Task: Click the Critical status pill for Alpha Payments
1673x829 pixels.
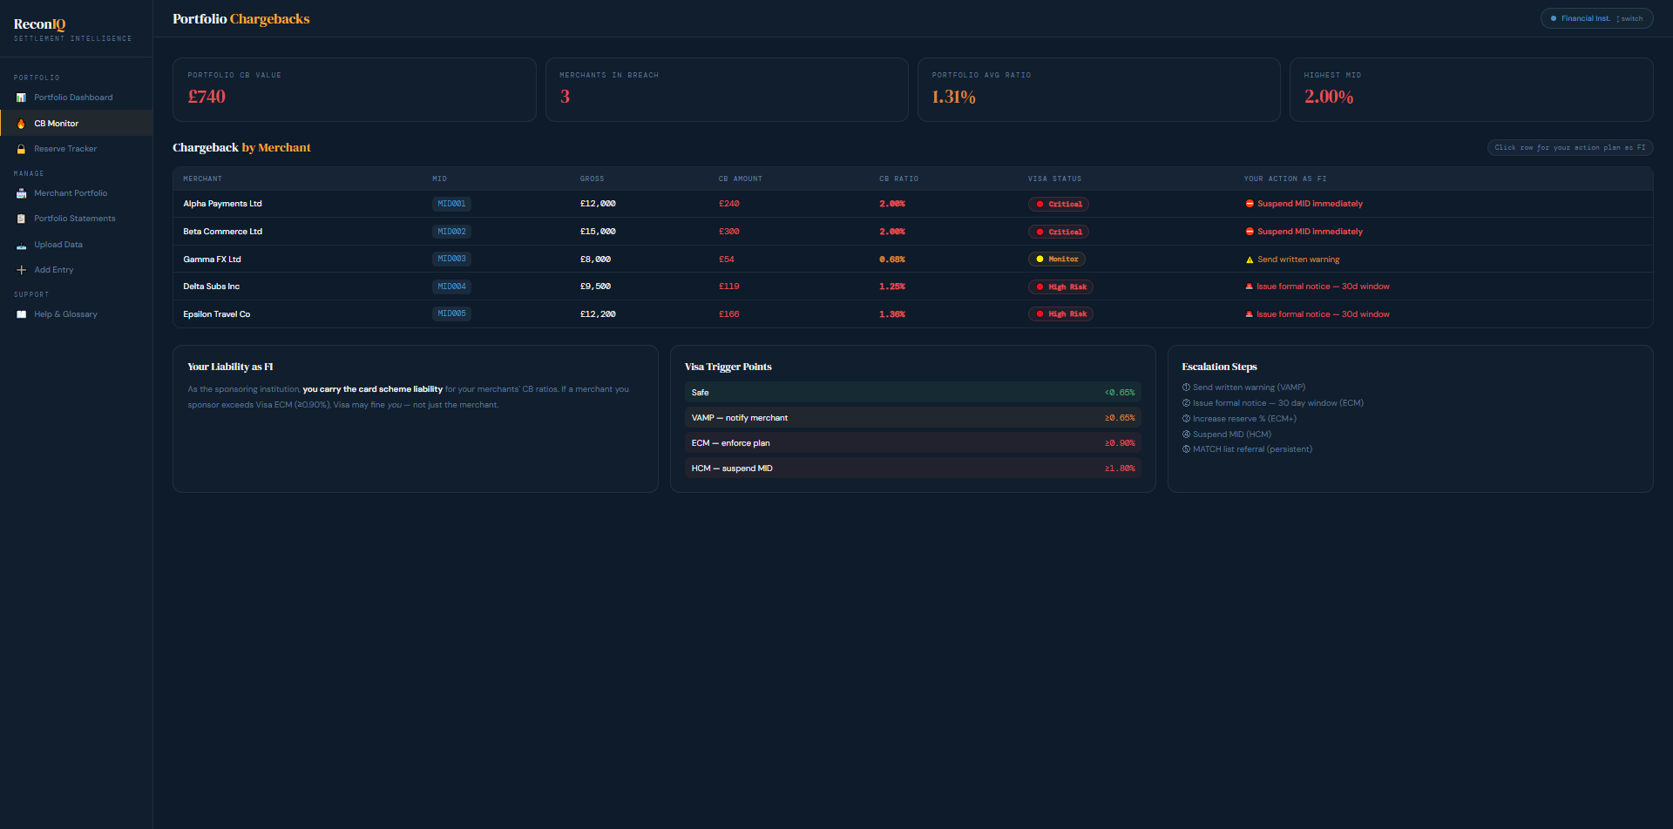Action: (1058, 204)
